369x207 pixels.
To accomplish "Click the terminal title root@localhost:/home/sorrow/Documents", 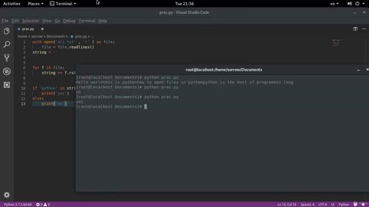I will point(224,70).
